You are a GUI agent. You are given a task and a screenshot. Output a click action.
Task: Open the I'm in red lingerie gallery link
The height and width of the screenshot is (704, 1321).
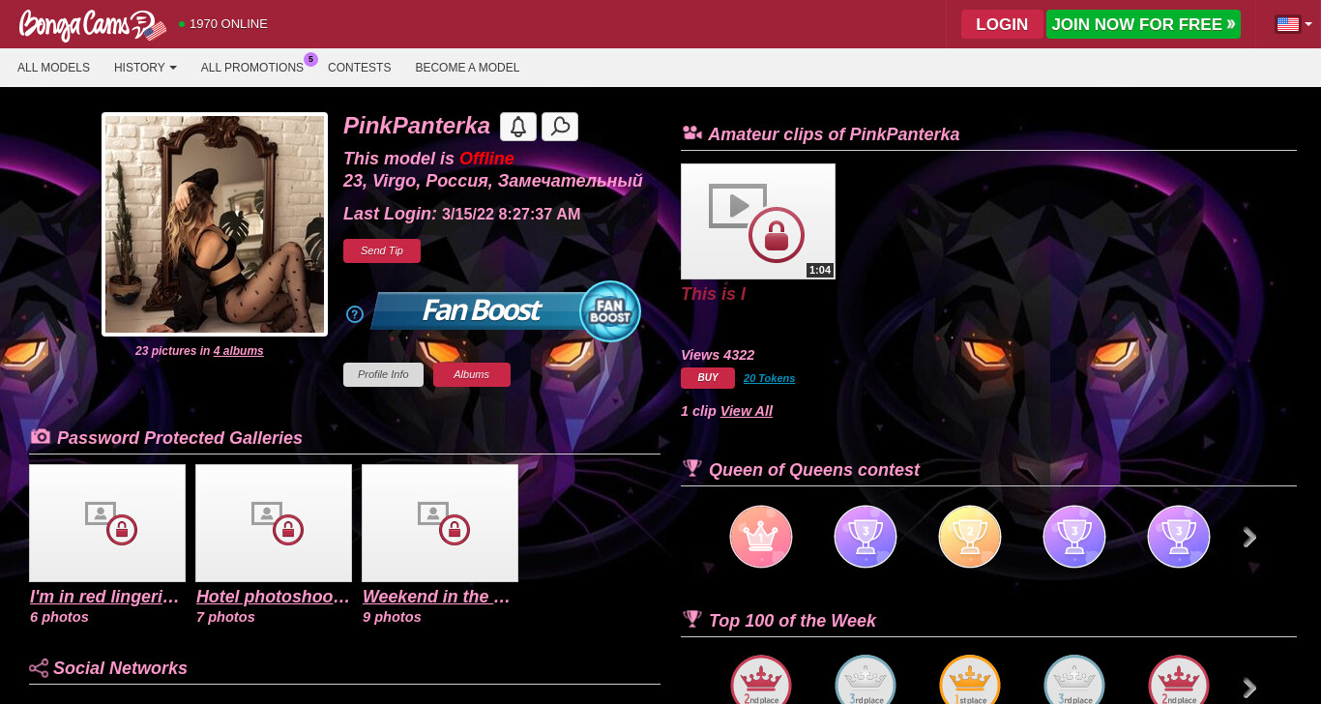(x=105, y=597)
